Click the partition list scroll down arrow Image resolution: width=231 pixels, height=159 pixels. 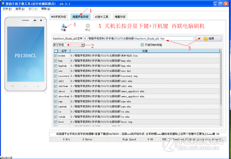click(x=221, y=125)
